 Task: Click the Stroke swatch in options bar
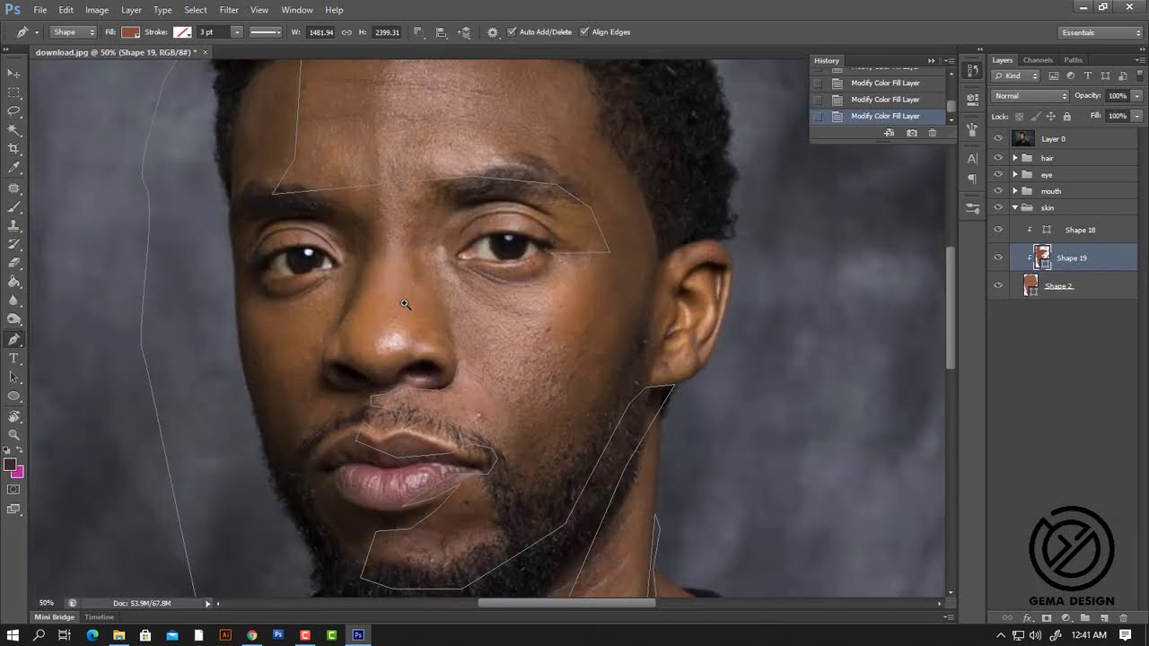coord(182,32)
